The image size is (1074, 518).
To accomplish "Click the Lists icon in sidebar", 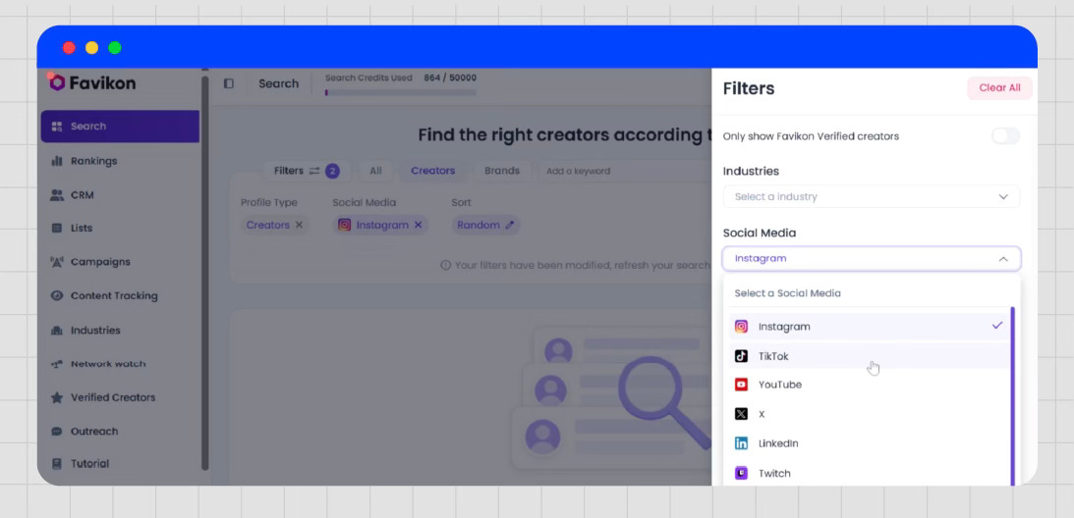I will [x=57, y=228].
